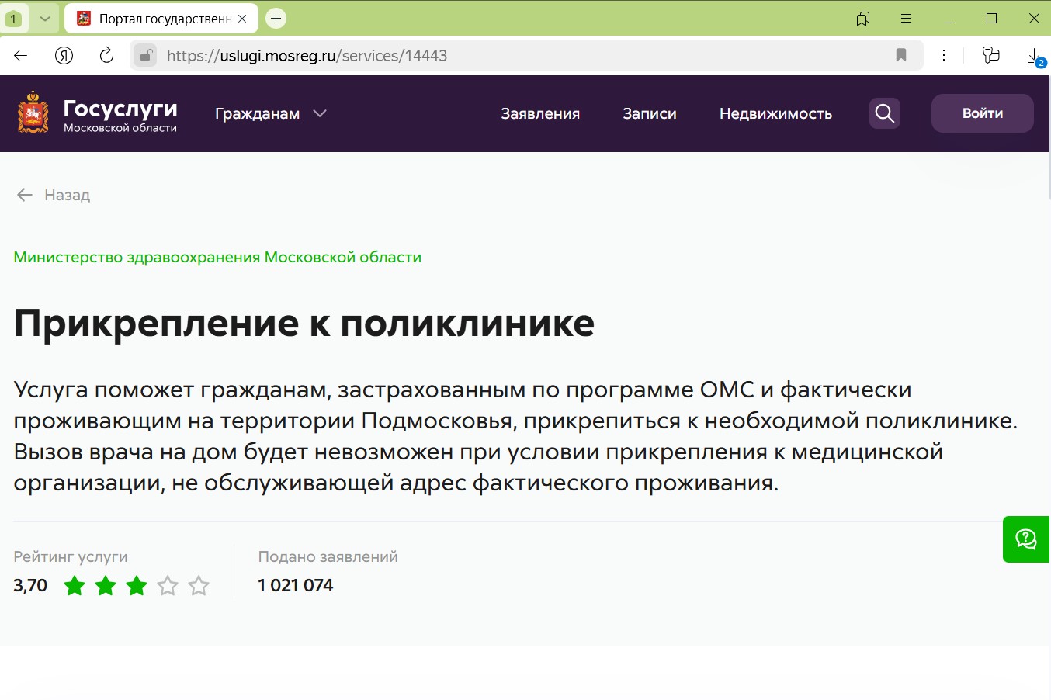This screenshot has height=700, width=1051.
Task: Bookmark this page with the flag icon
Action: pos(900,55)
